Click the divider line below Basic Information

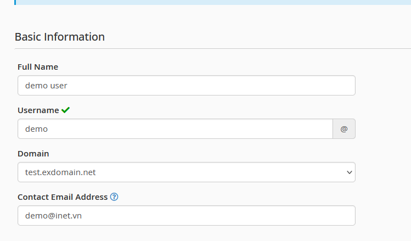(x=213, y=48)
